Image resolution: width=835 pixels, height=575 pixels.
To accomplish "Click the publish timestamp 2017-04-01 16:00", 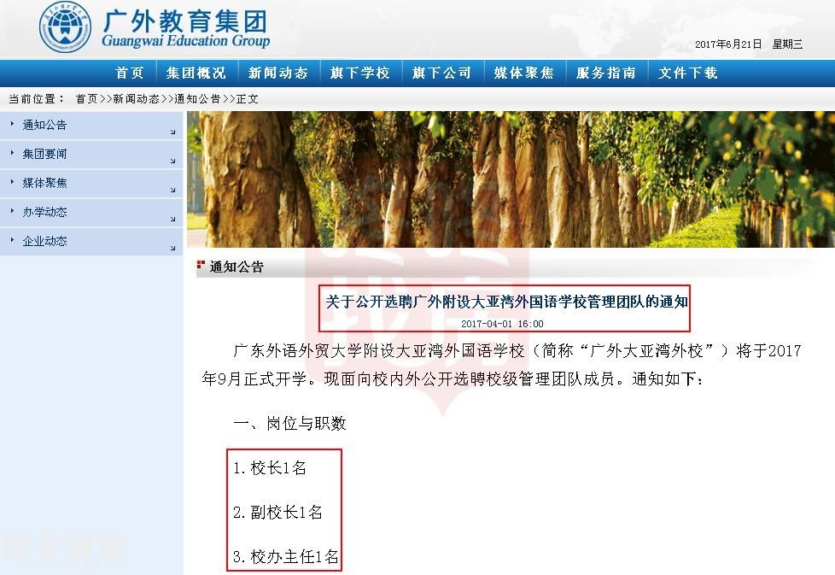I will [x=502, y=324].
